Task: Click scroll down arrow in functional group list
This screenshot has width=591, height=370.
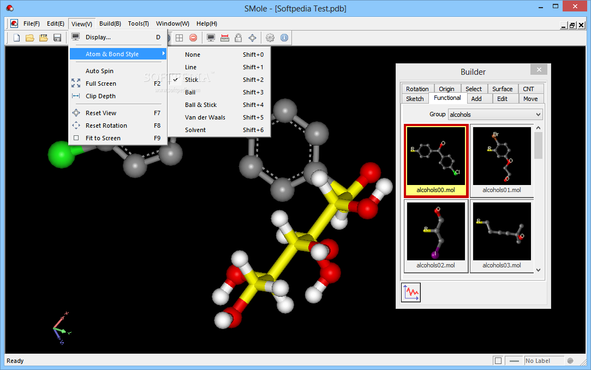Action: coord(538,270)
